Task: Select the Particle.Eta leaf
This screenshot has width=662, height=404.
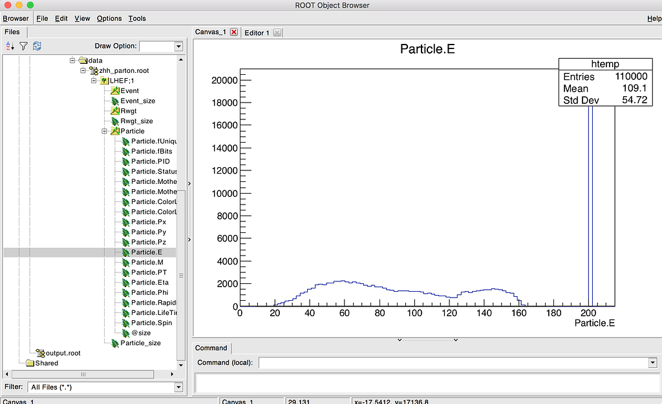Action: click(149, 283)
